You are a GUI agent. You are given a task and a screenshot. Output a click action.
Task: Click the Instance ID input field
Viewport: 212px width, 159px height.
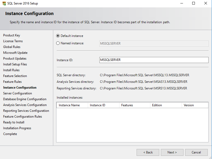[x=154, y=60]
